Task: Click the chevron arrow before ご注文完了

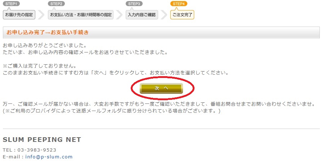Action: pos(164,15)
